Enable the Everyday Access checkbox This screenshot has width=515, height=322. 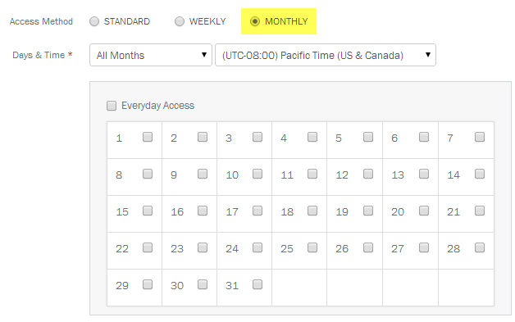point(112,106)
